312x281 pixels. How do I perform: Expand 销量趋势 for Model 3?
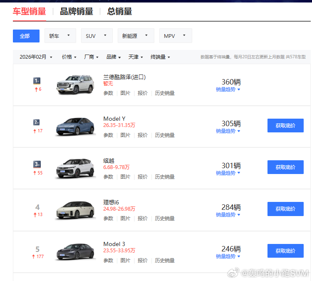tap(228, 256)
